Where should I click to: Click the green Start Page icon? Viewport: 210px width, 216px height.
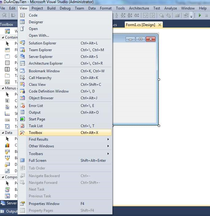pyautogui.click(x=22, y=119)
